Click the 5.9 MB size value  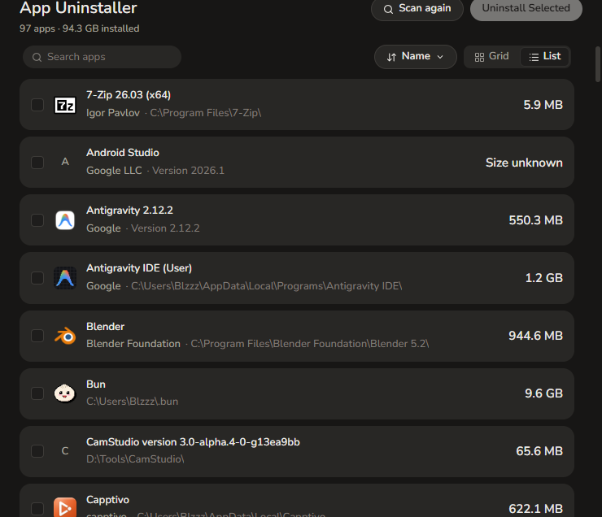543,105
